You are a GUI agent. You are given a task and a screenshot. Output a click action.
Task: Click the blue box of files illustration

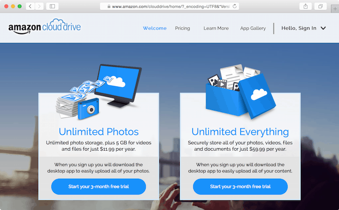[241, 91]
